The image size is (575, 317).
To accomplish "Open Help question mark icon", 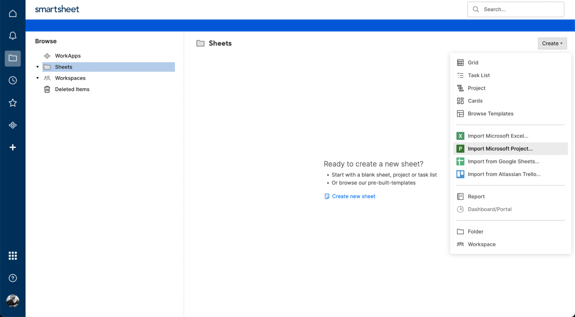I will click(x=13, y=278).
